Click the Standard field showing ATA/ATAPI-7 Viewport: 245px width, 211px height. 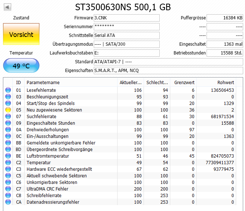tap(168, 62)
